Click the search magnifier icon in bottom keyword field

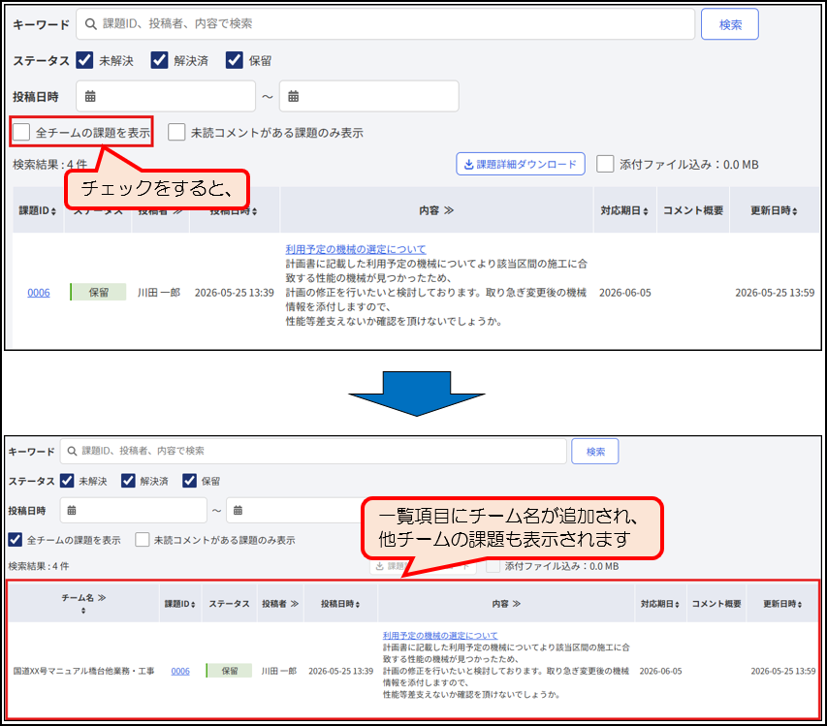point(73,452)
